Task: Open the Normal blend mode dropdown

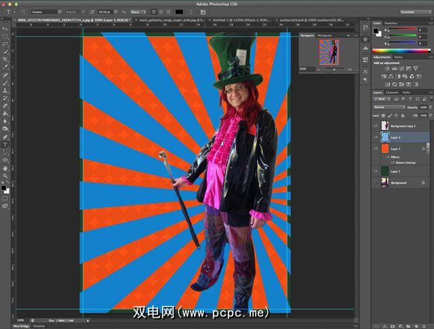Action: (x=387, y=107)
